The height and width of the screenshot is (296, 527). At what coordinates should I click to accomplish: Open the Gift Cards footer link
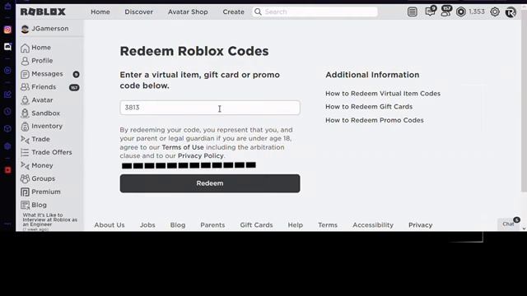tap(256, 225)
